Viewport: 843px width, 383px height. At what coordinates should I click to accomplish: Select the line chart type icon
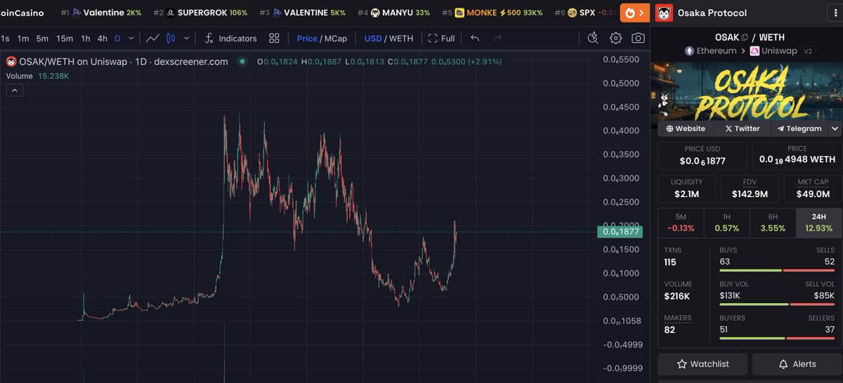[x=152, y=38]
